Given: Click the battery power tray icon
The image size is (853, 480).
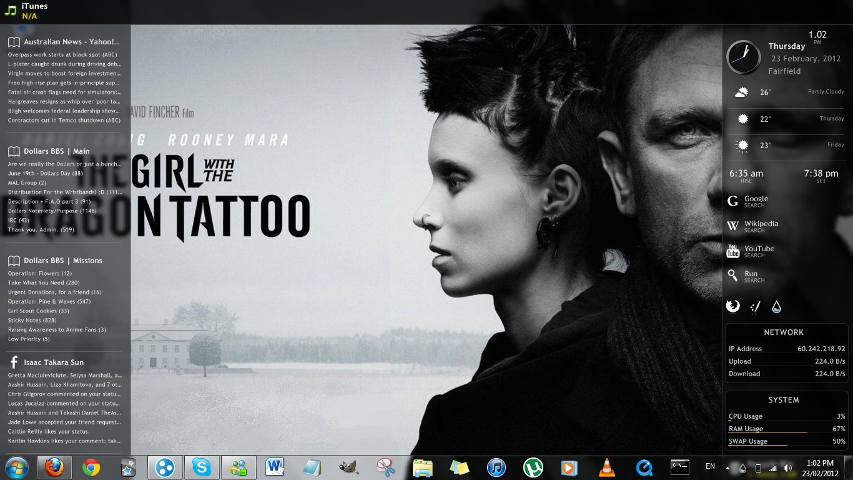Looking at the screenshot, I should click(x=758, y=467).
